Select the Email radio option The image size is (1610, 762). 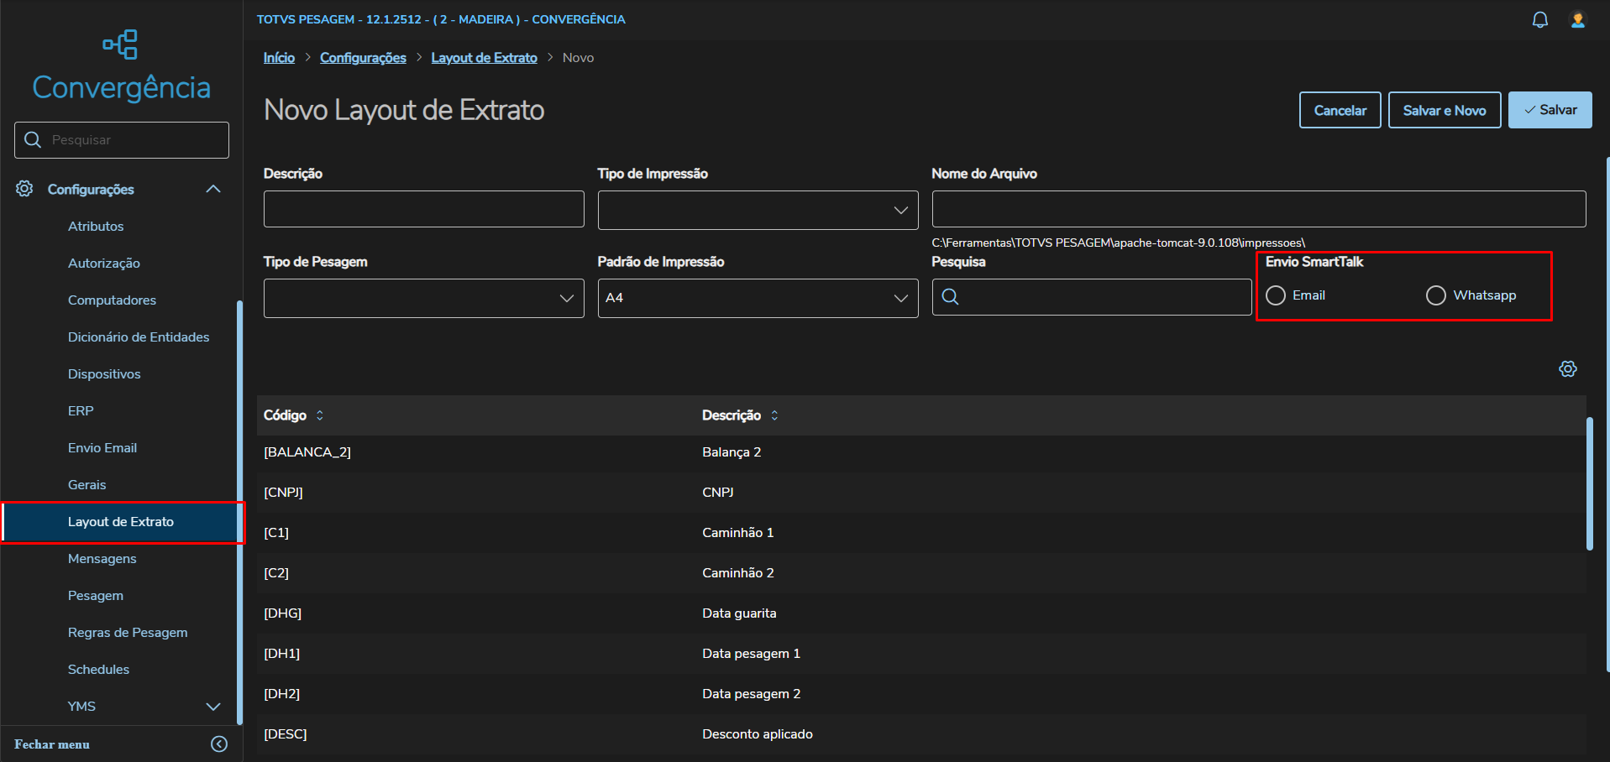pos(1276,295)
